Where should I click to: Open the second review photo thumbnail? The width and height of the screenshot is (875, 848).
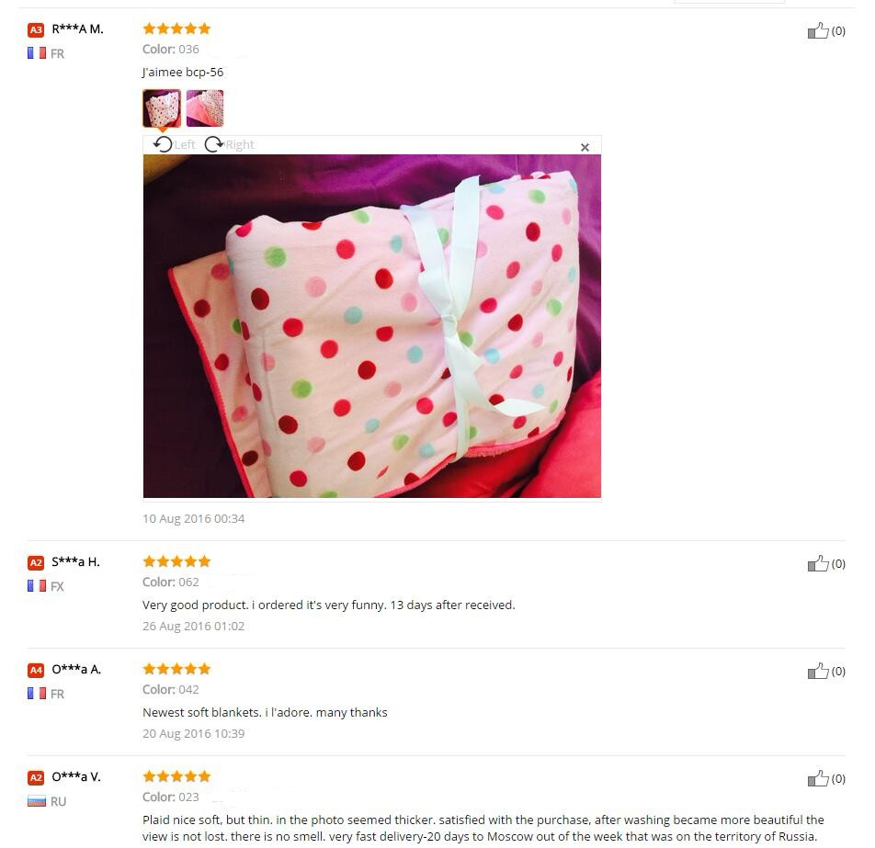click(x=205, y=108)
